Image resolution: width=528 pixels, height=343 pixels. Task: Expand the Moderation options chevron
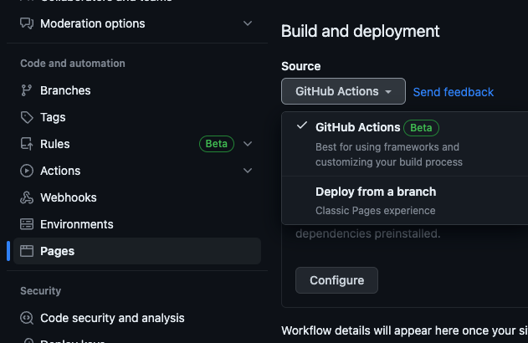click(248, 23)
